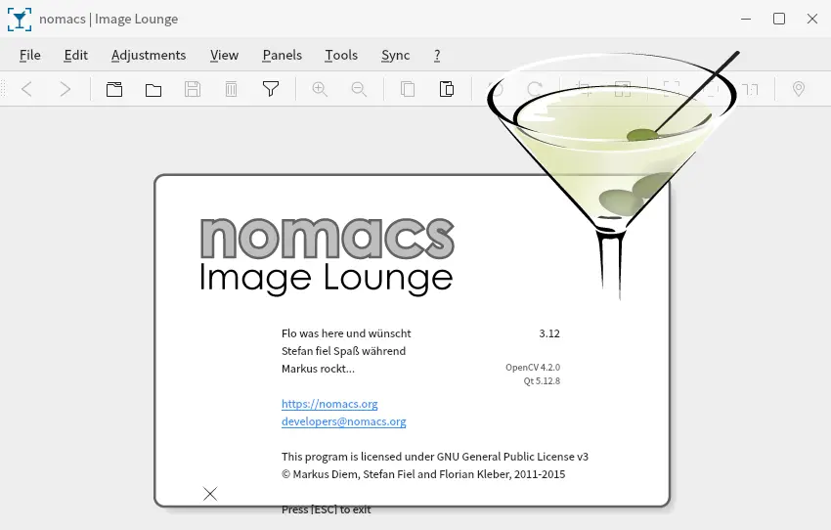Open the Adjustments menu

click(x=149, y=55)
